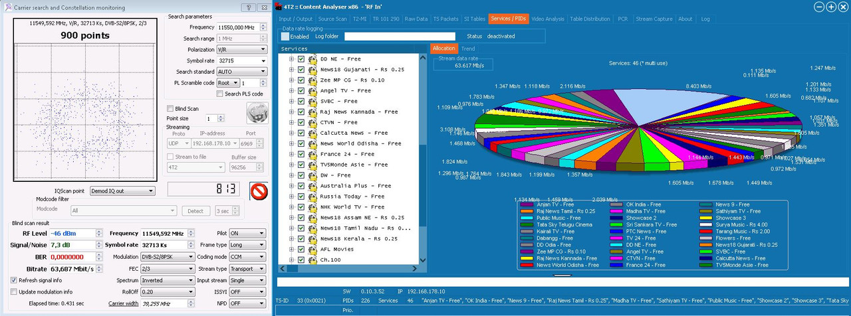Viewport: 851px width, 316px height.
Task: Click the red stop scan icon
Action: (259, 191)
